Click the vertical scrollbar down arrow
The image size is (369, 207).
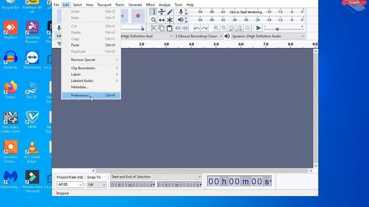tap(315, 166)
